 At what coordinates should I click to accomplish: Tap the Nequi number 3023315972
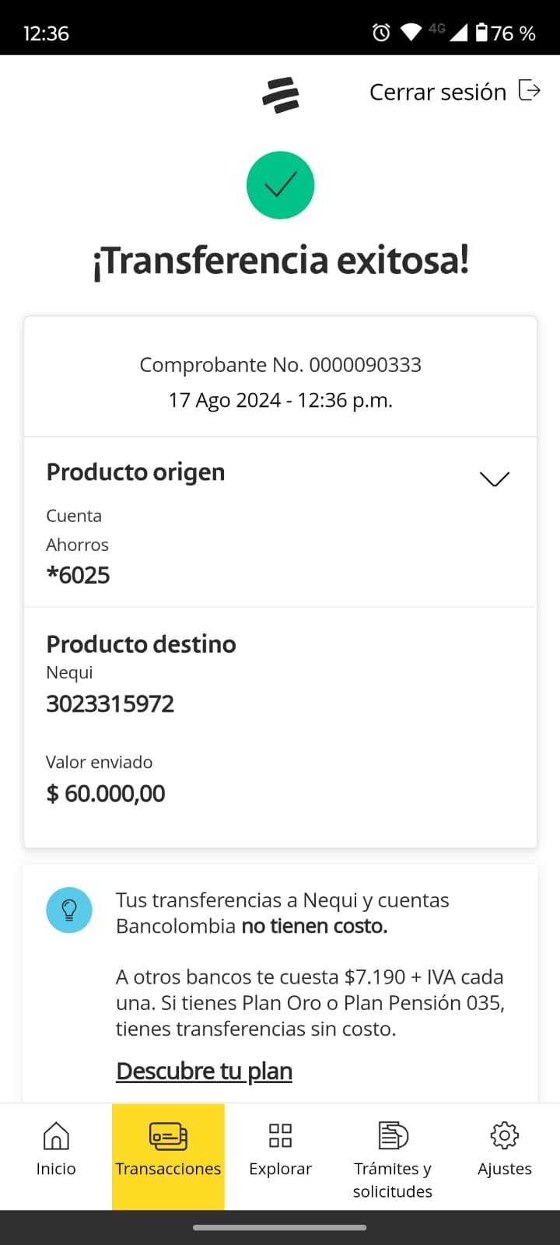(x=110, y=704)
